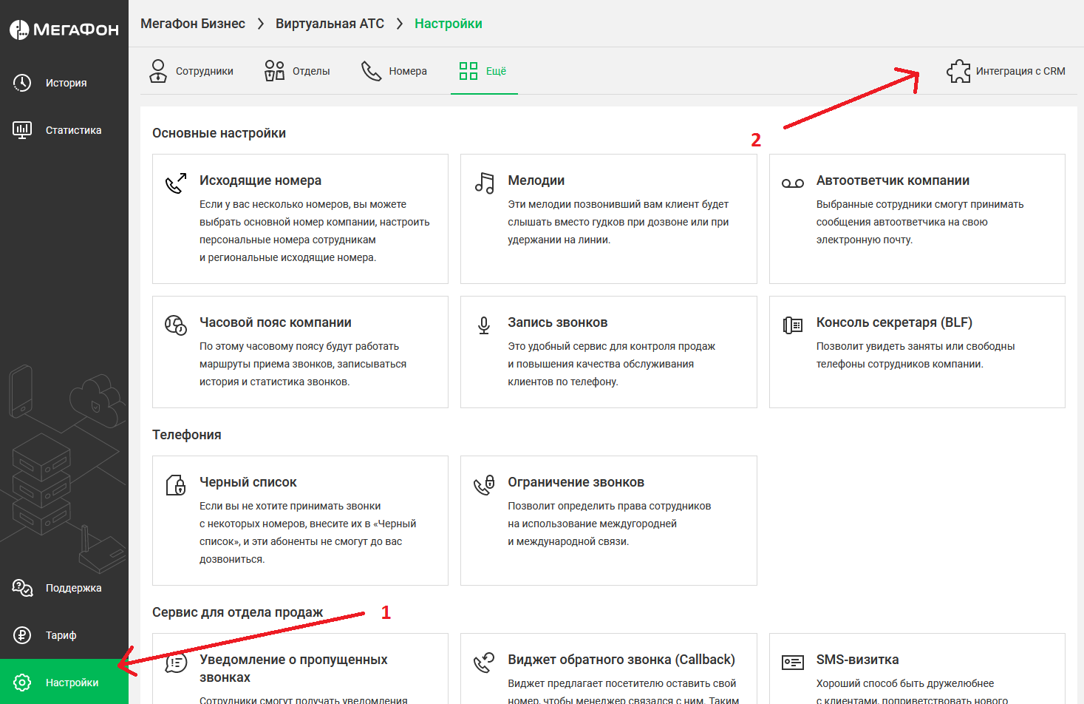1084x704 pixels.
Task: Switch to the Номера tab
Action: pos(394,71)
